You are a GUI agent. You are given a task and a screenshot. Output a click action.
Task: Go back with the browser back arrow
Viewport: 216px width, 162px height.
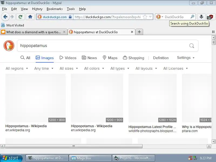[x=5, y=17]
